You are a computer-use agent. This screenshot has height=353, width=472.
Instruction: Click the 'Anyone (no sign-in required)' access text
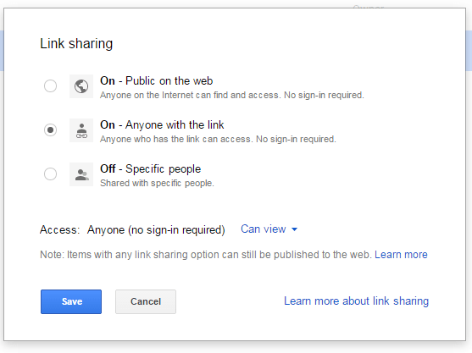click(156, 230)
